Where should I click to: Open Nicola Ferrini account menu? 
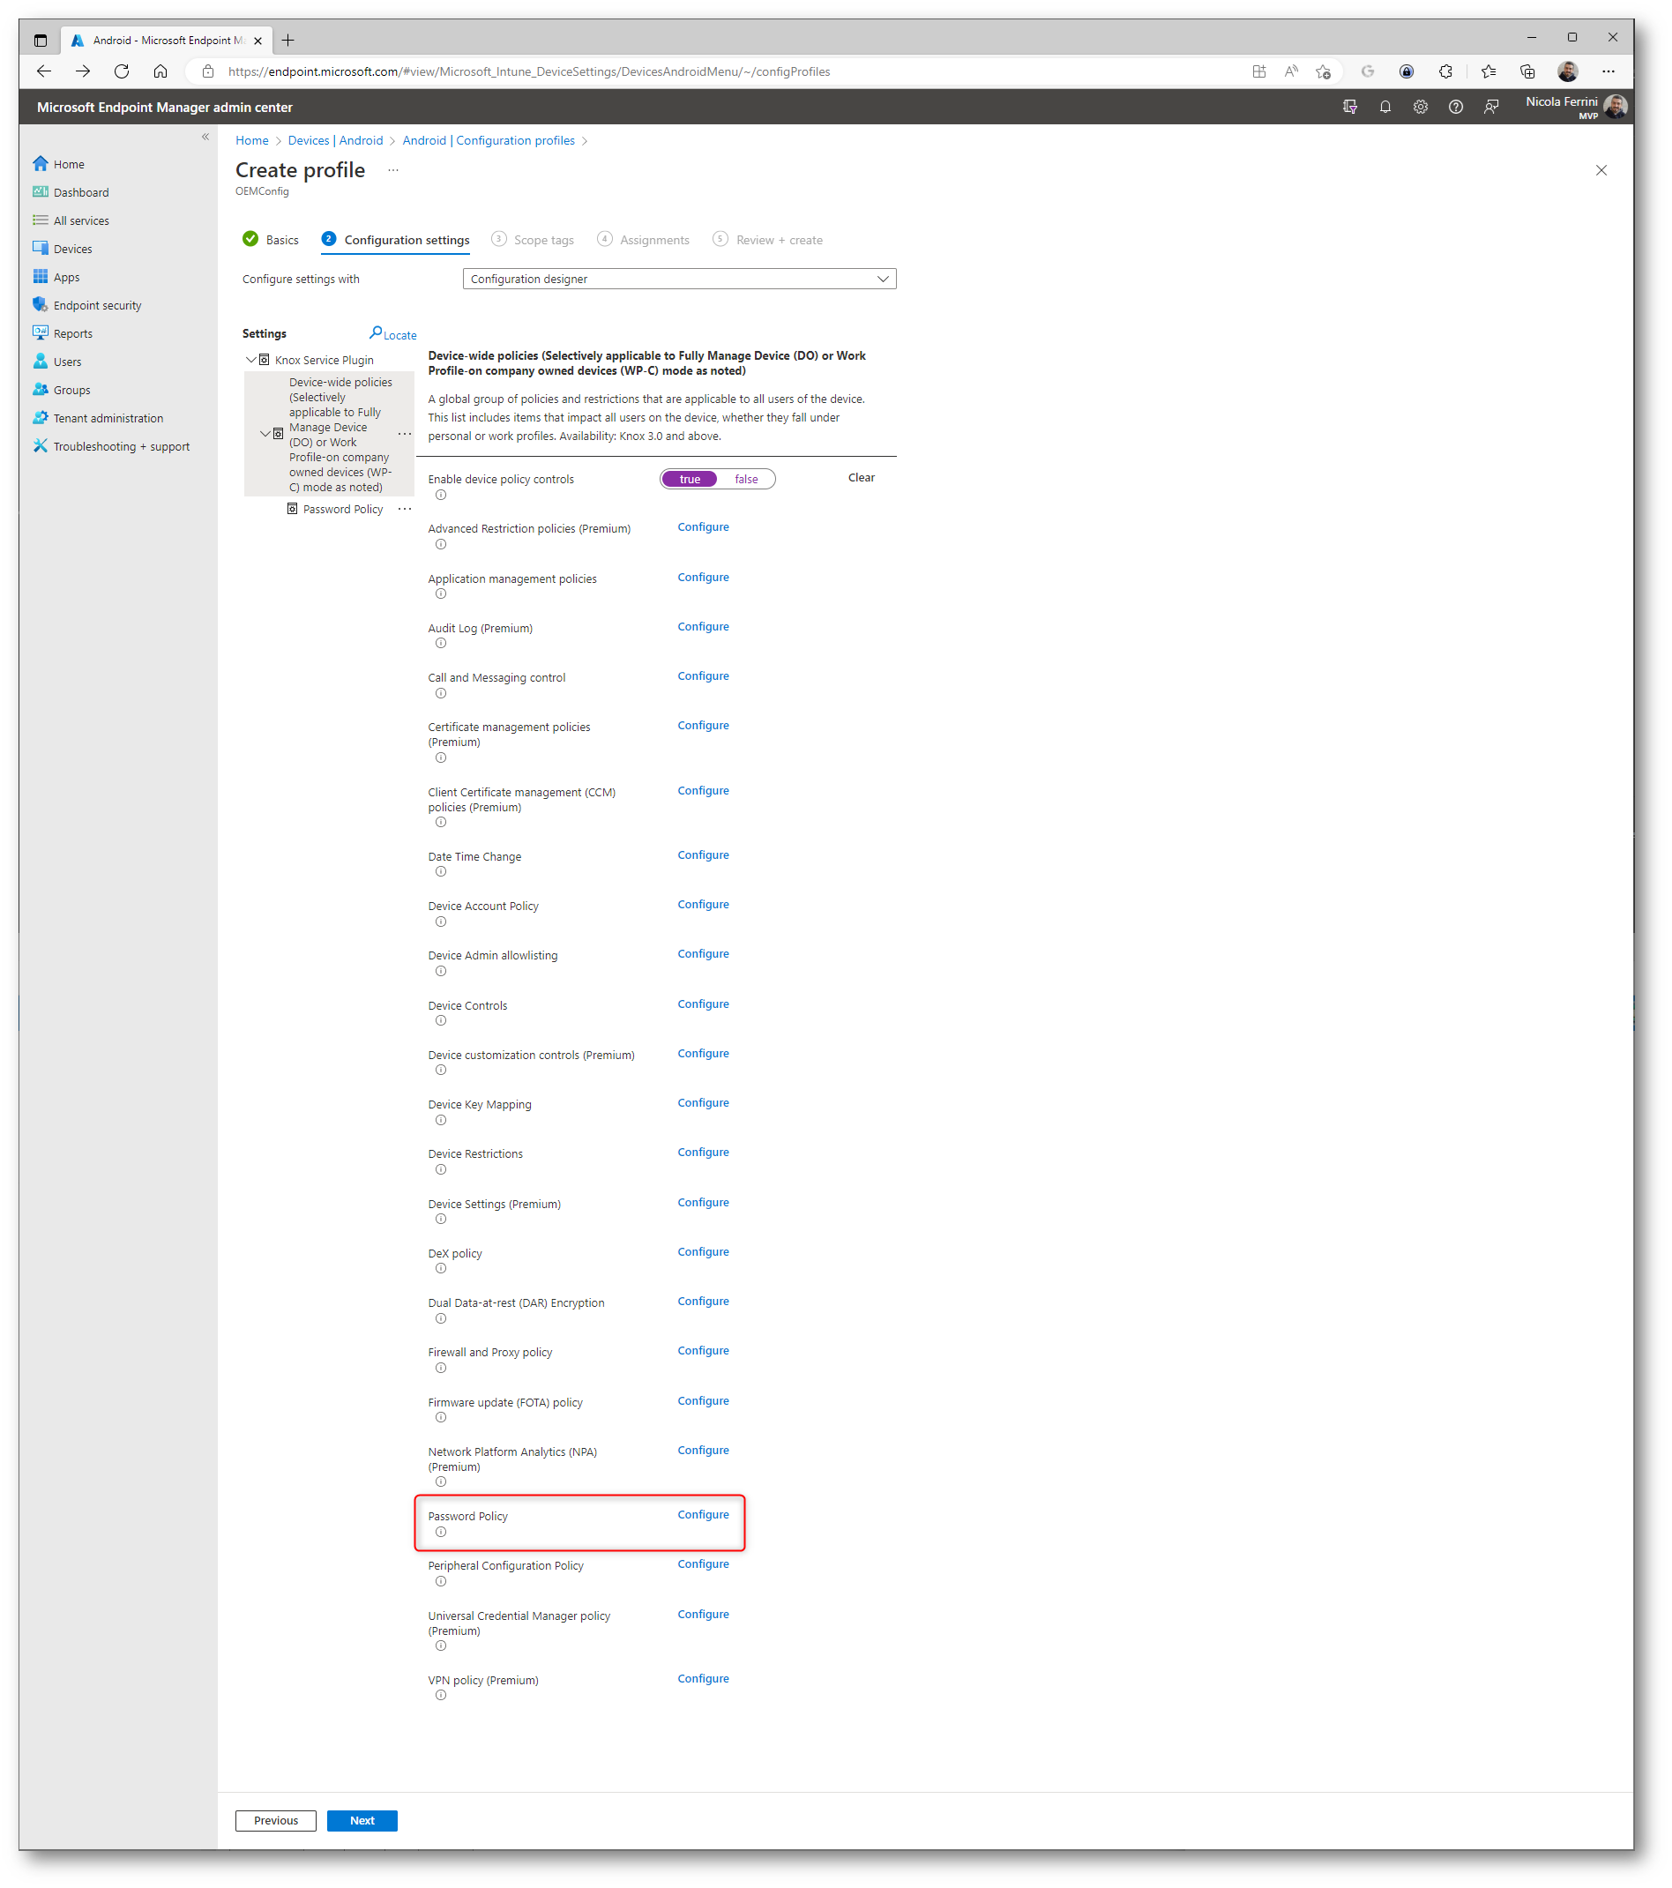coord(1574,108)
